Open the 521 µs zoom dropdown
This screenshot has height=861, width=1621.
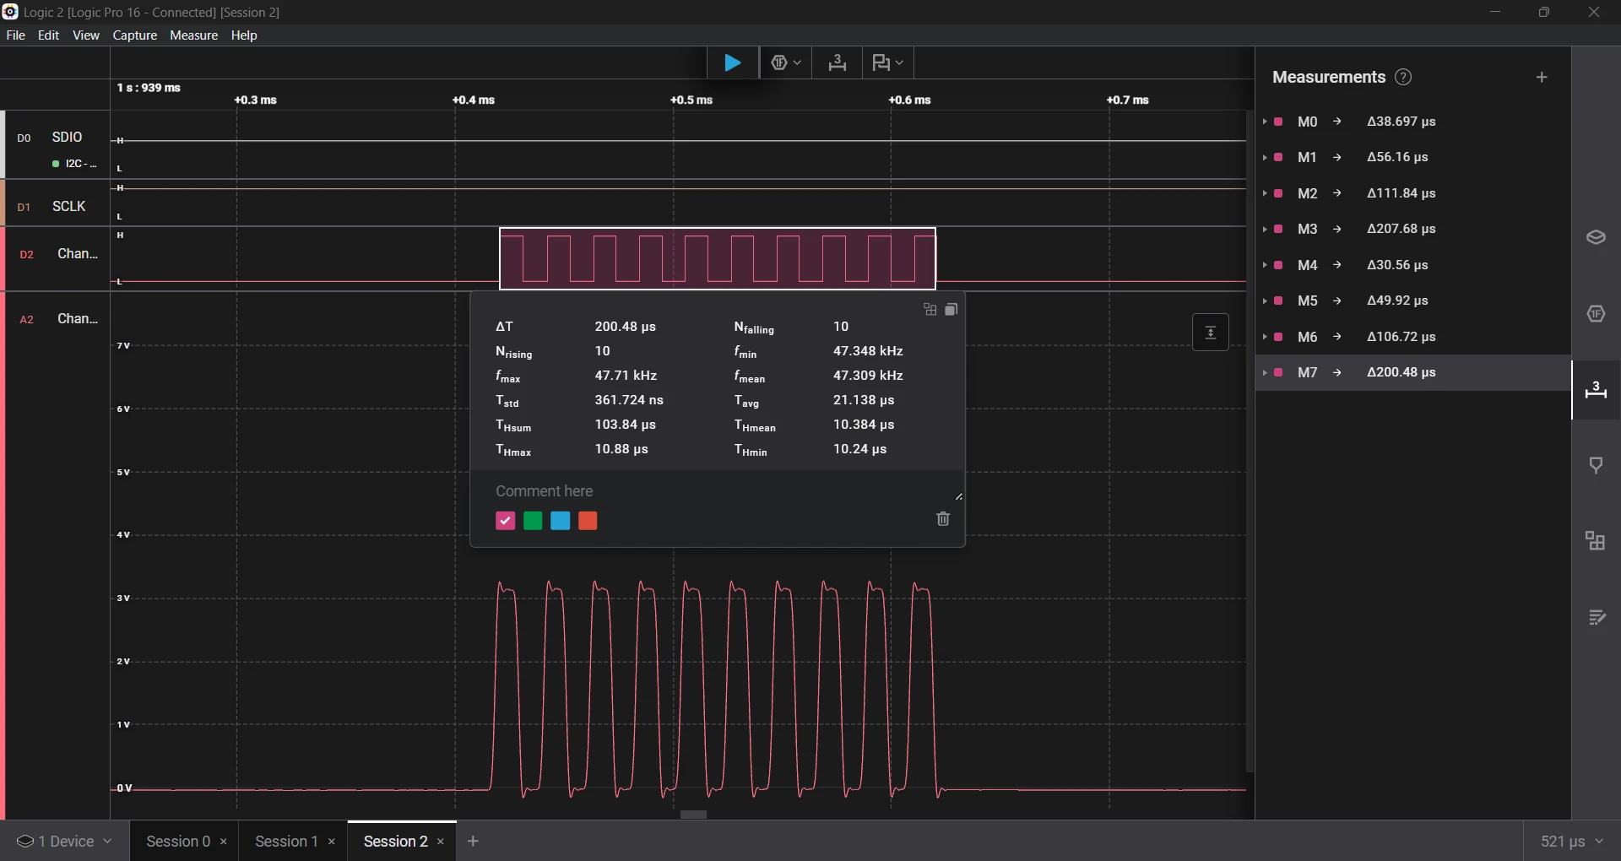click(1571, 842)
